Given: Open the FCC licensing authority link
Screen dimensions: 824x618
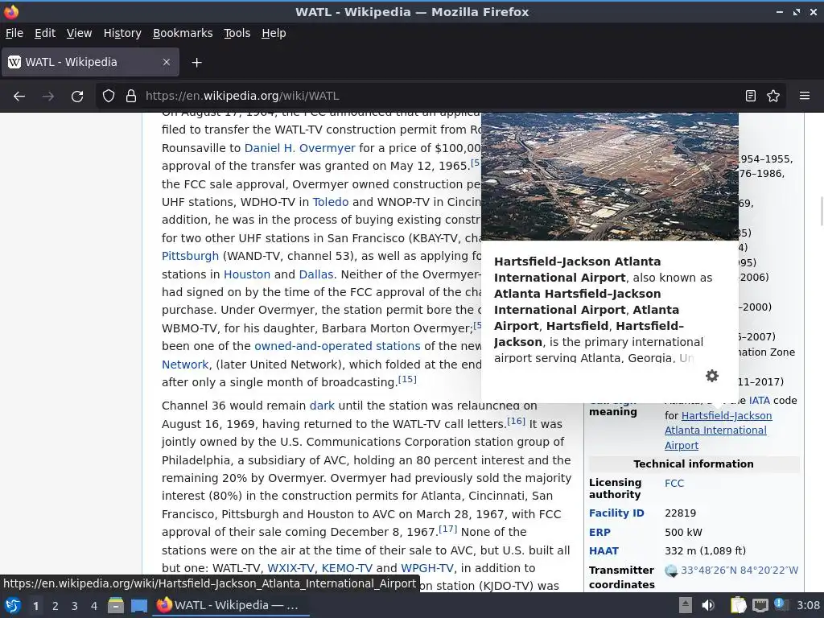Looking at the screenshot, I should (674, 484).
